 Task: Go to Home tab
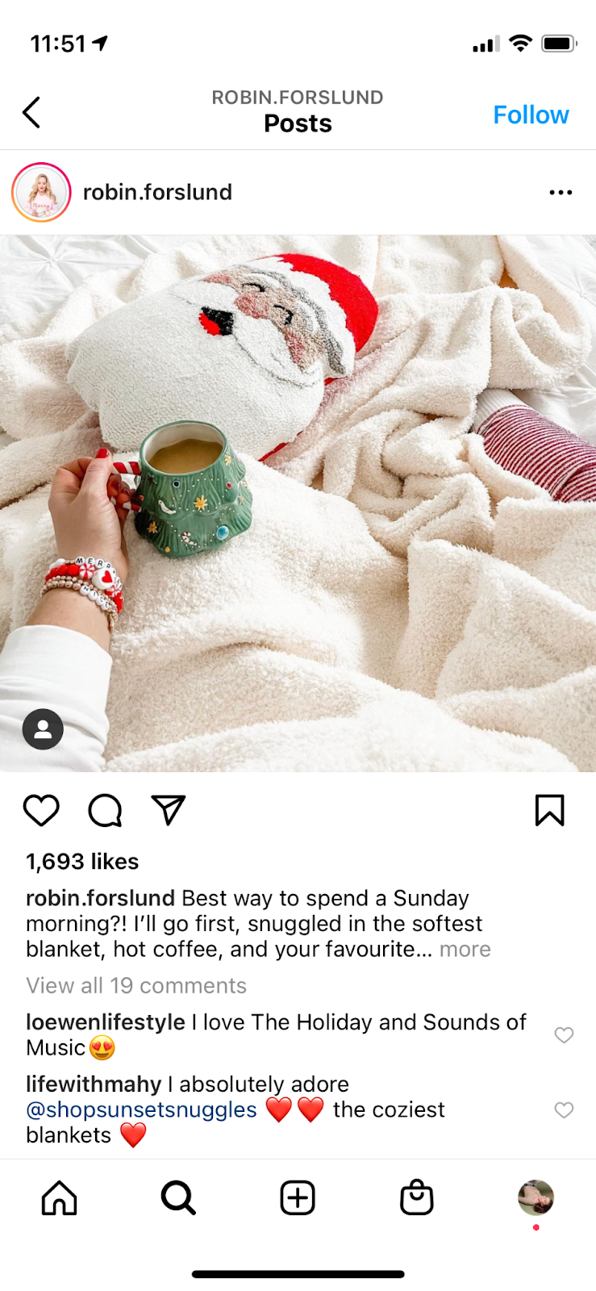click(60, 1197)
